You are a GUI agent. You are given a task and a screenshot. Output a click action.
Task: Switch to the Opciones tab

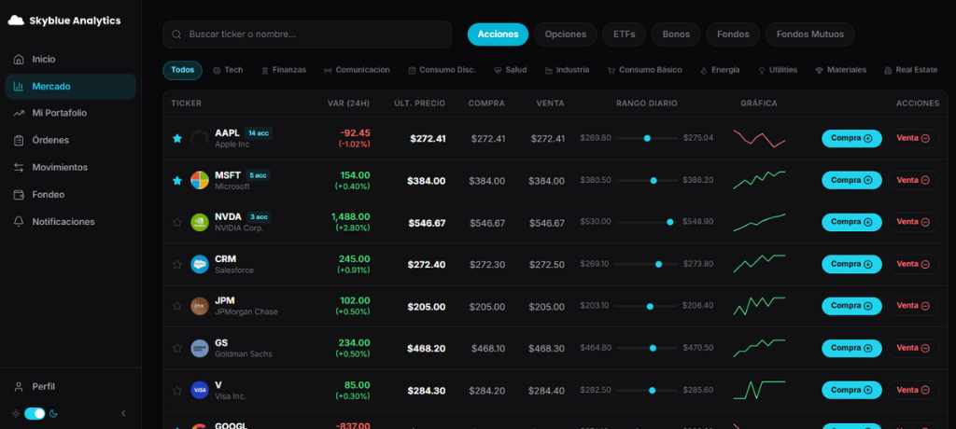[x=565, y=35]
